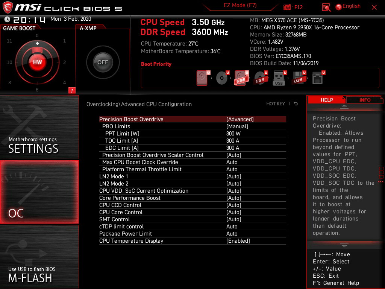385x289 pixels.
Task: Open the Core Performance Boost dropdown
Action: pos(192,198)
